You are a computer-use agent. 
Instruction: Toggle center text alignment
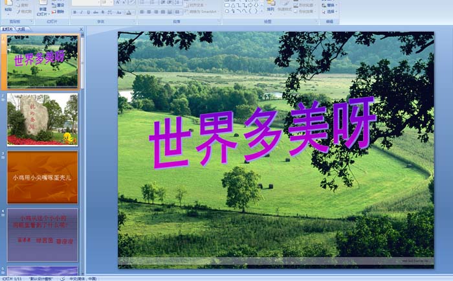pyautogui.click(x=149, y=12)
